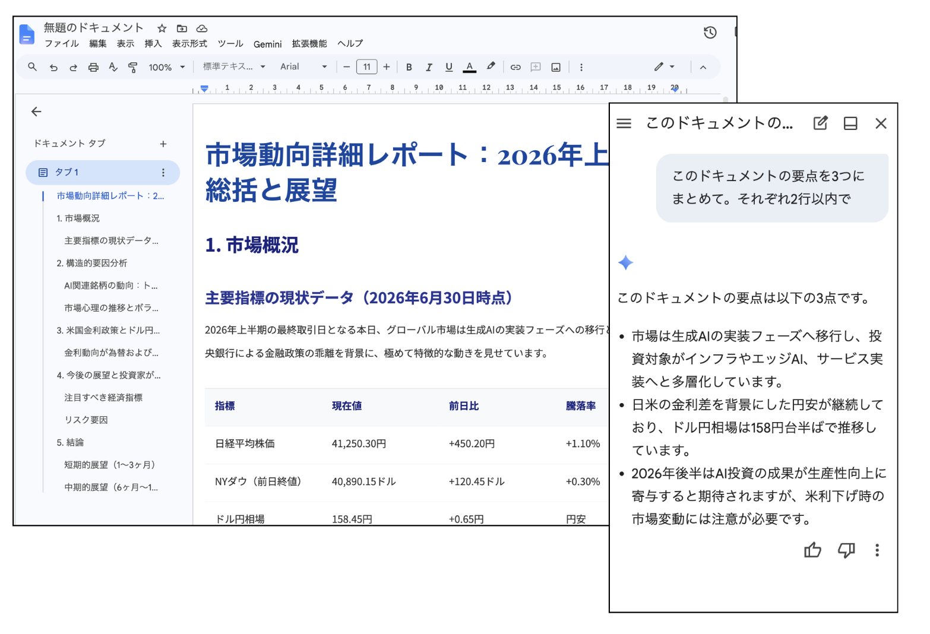
Task: Click the print icon
Action: coord(93,68)
